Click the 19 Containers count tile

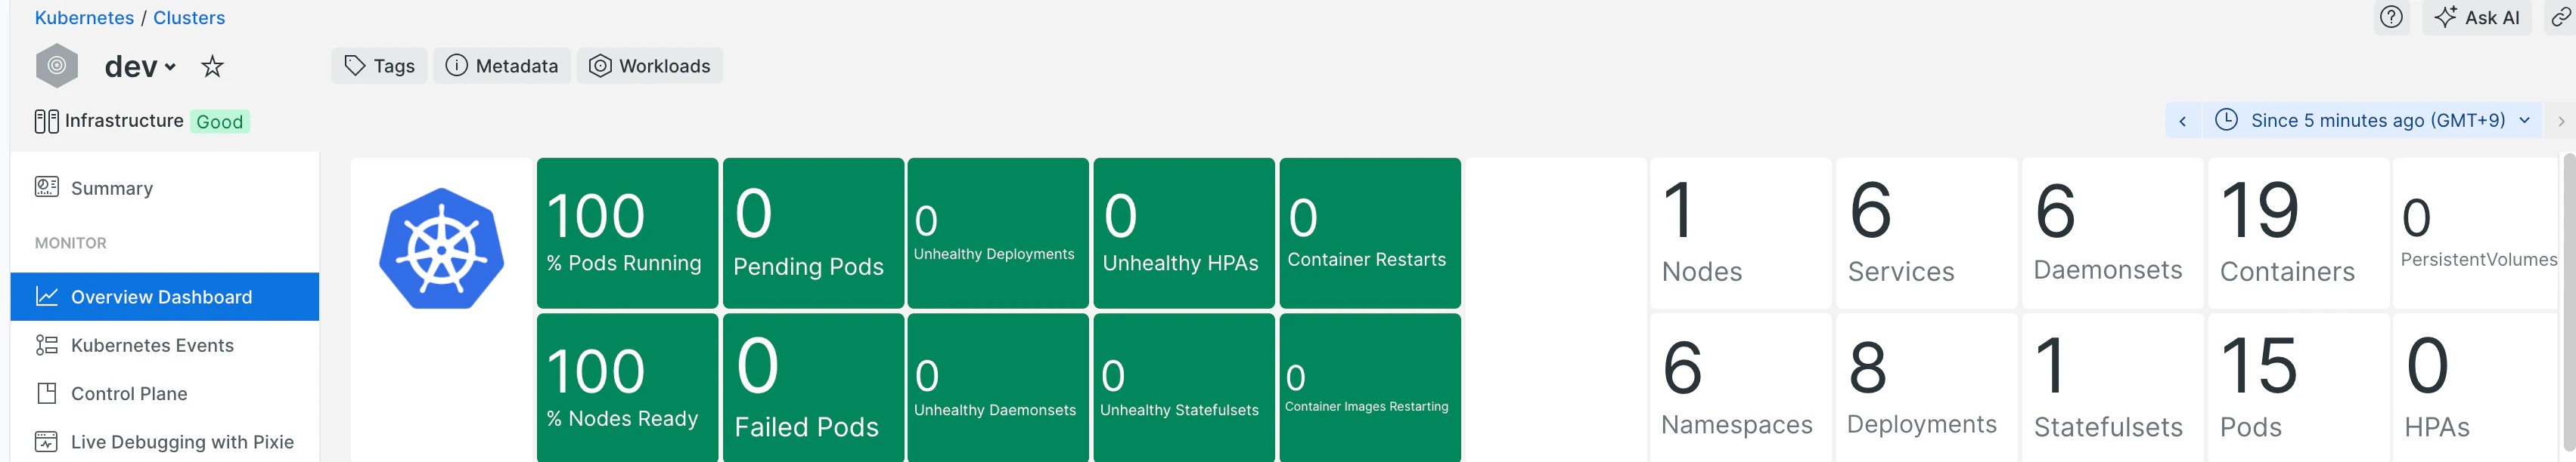tap(2298, 233)
